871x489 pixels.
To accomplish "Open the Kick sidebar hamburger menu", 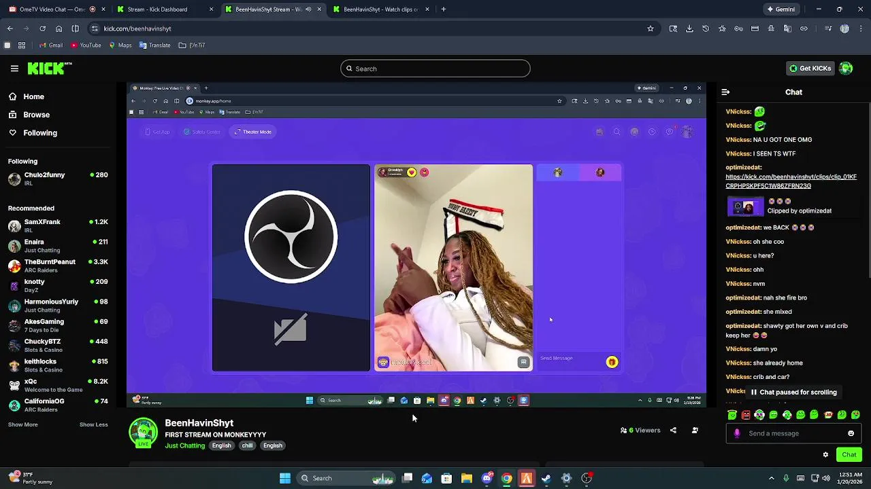I will (14, 69).
